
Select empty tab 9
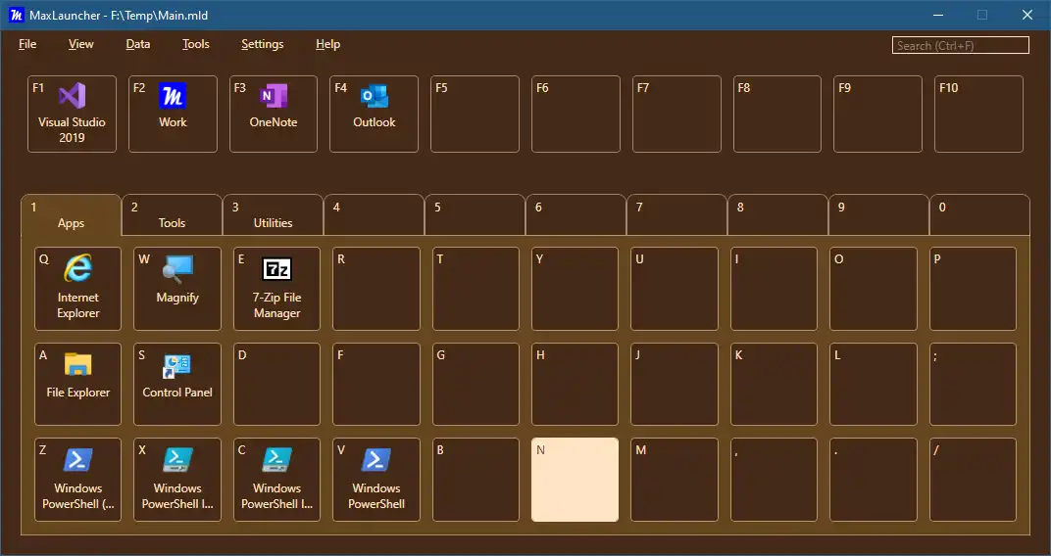[x=878, y=214]
